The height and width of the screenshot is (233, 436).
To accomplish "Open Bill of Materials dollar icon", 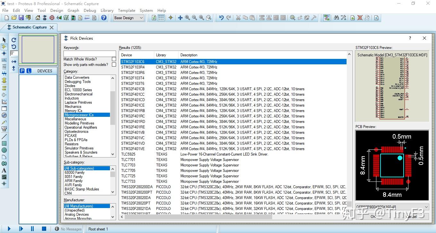I will [x=80, y=18].
